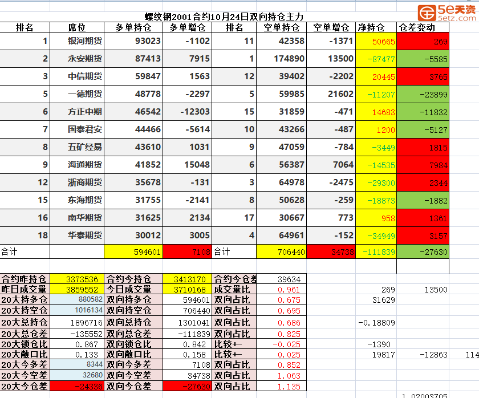This screenshot has height=398, width=479.
Task: Click the green change cell -11832
Action: click(423, 112)
